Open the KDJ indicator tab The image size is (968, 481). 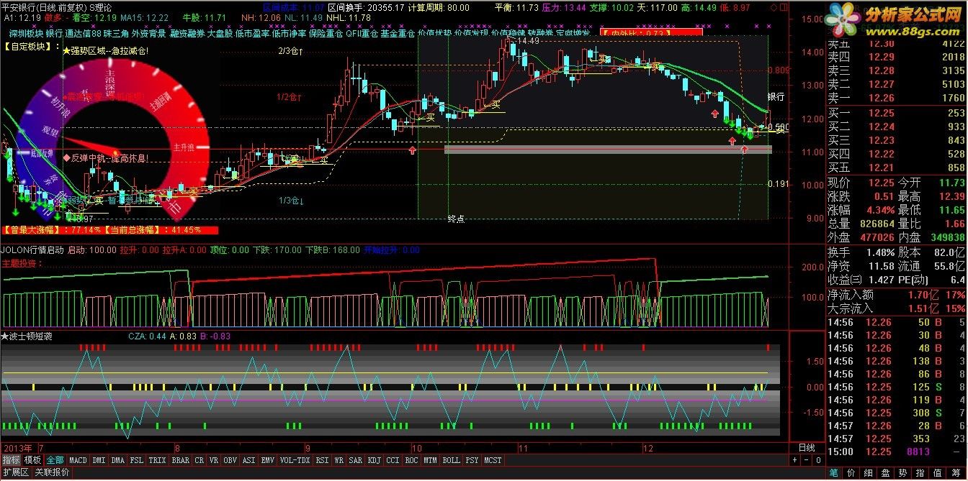(x=375, y=460)
